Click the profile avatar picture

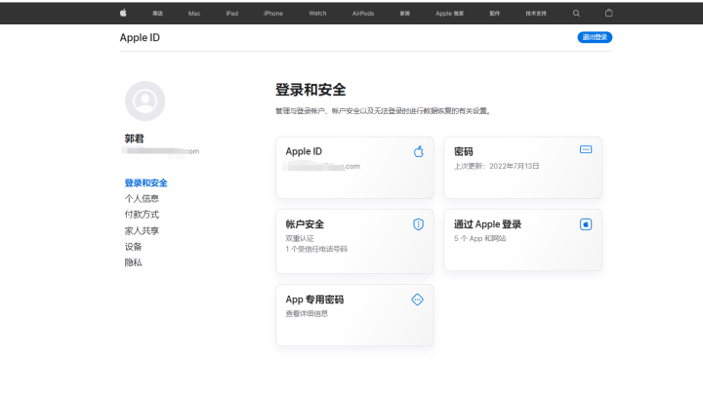(x=145, y=100)
